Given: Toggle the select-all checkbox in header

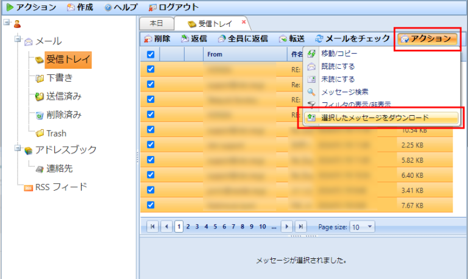Looking at the screenshot, I should (151, 55).
